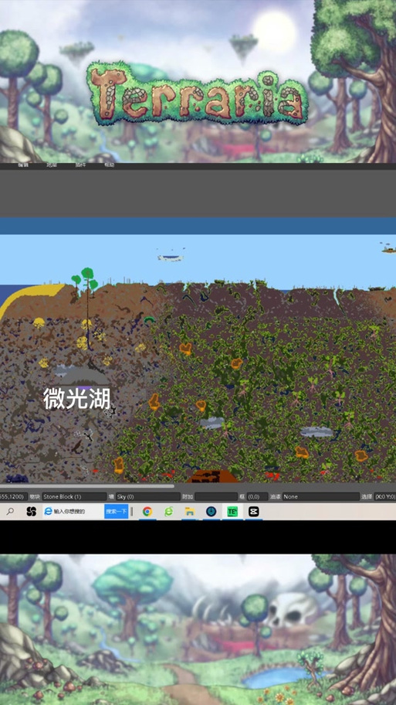Switch to the green TE TEdit icon
The height and width of the screenshot is (705, 396).
pos(232,511)
